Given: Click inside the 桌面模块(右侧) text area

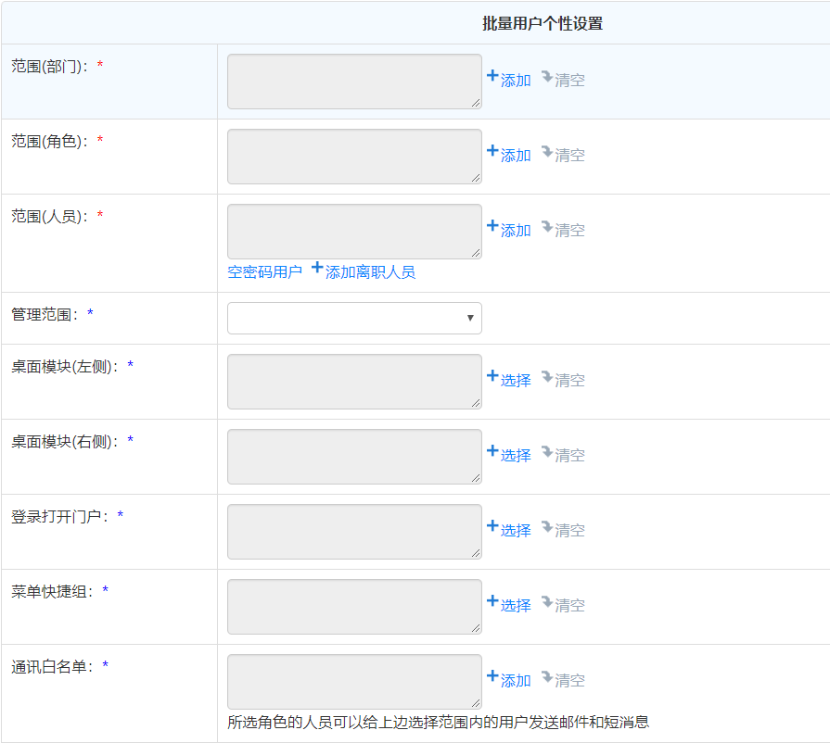Looking at the screenshot, I should coord(354,457).
